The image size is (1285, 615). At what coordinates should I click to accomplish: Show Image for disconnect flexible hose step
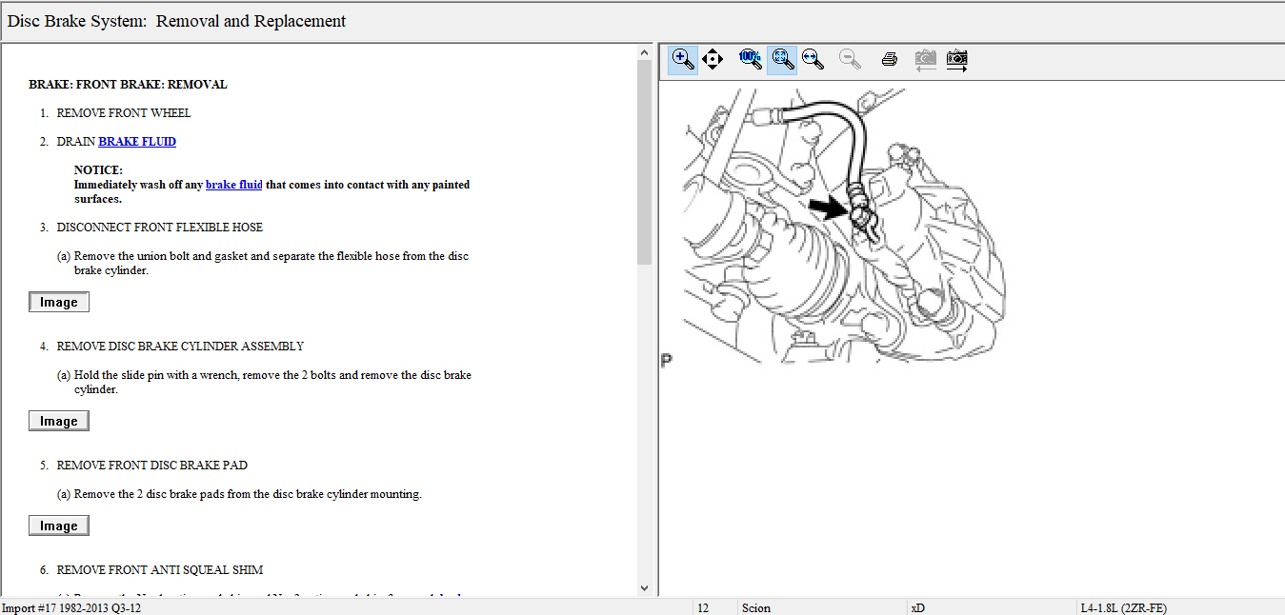tap(59, 303)
